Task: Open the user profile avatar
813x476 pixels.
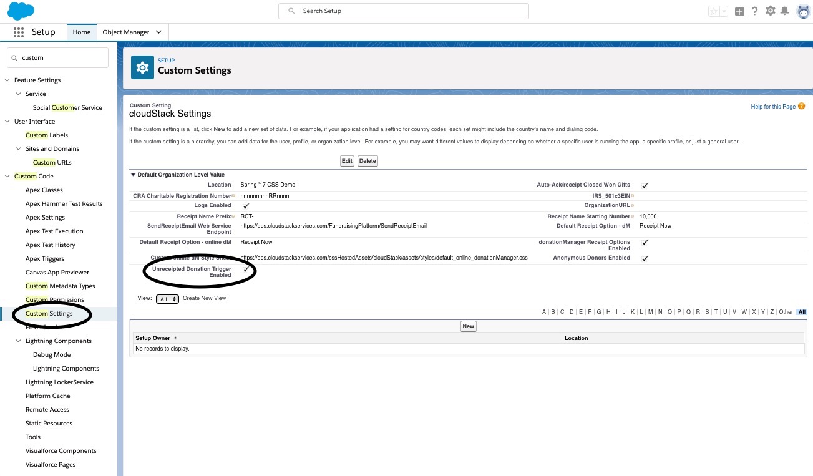Action: (804, 11)
